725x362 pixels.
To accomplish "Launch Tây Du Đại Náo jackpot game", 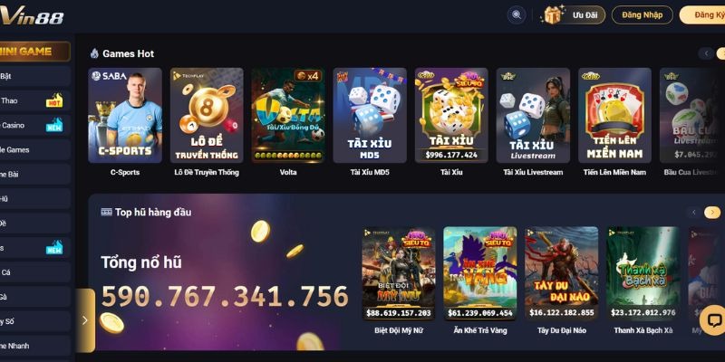I will tap(561, 273).
